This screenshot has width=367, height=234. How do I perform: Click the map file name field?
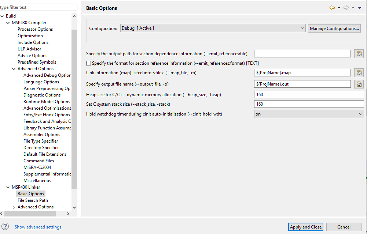[x=302, y=72]
